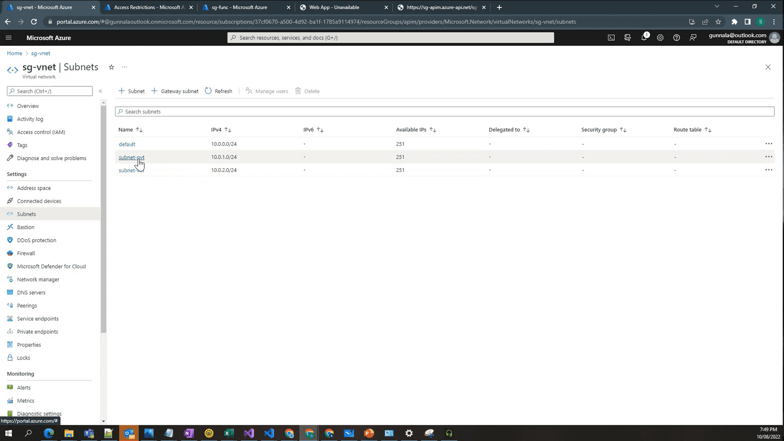The height and width of the screenshot is (441, 784).
Task: Collapse the left navigation pane
Action: coord(100,91)
